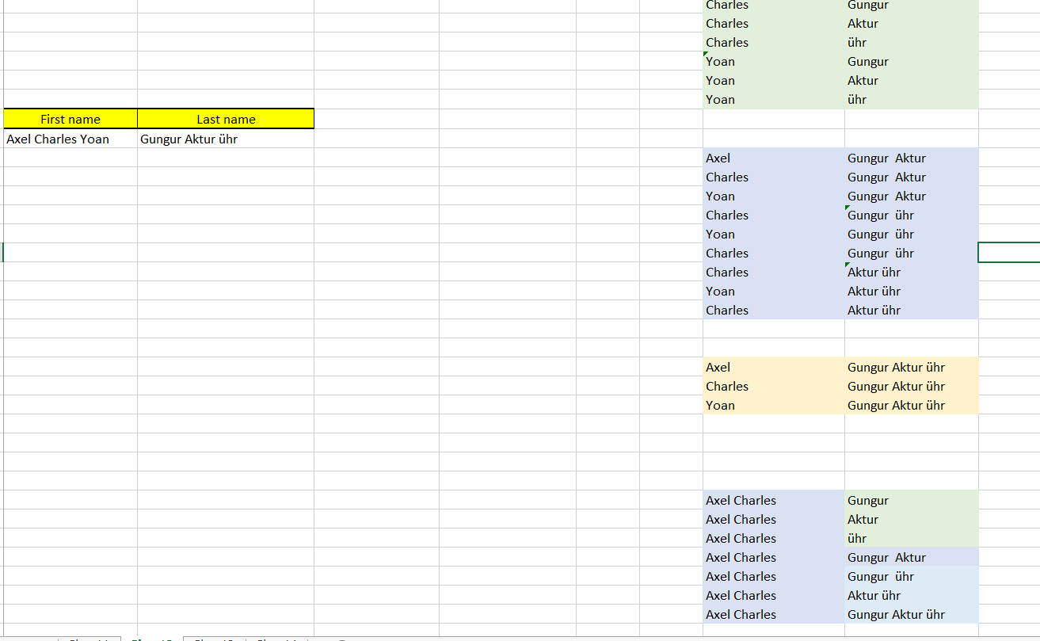Select Axel Charles in the Gungur-only row
Screen dimensions: 1040x641
(774, 500)
